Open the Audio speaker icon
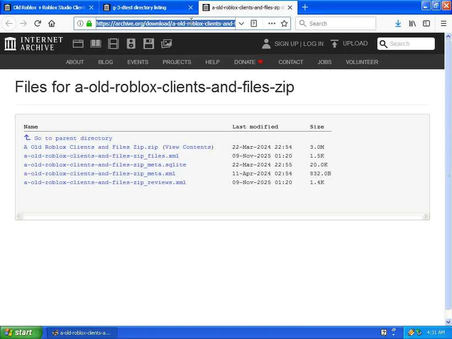 tap(131, 44)
